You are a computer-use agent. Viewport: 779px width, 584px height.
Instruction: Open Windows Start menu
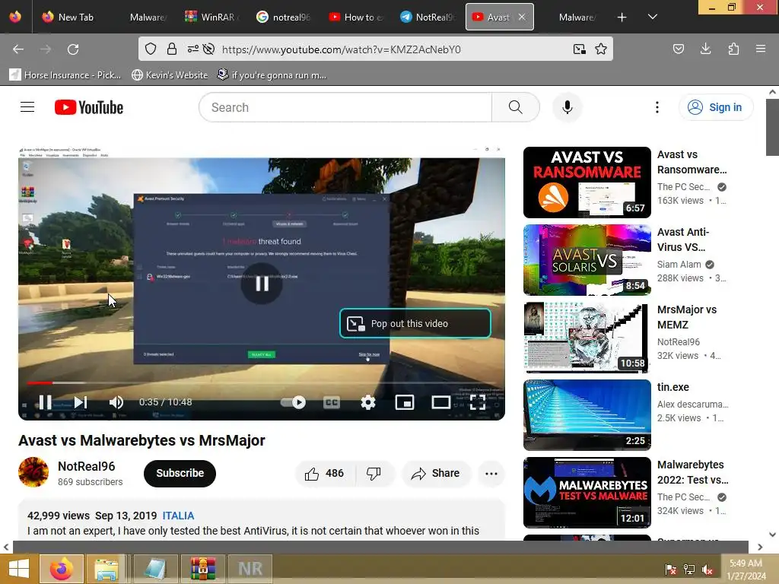pos(18,569)
